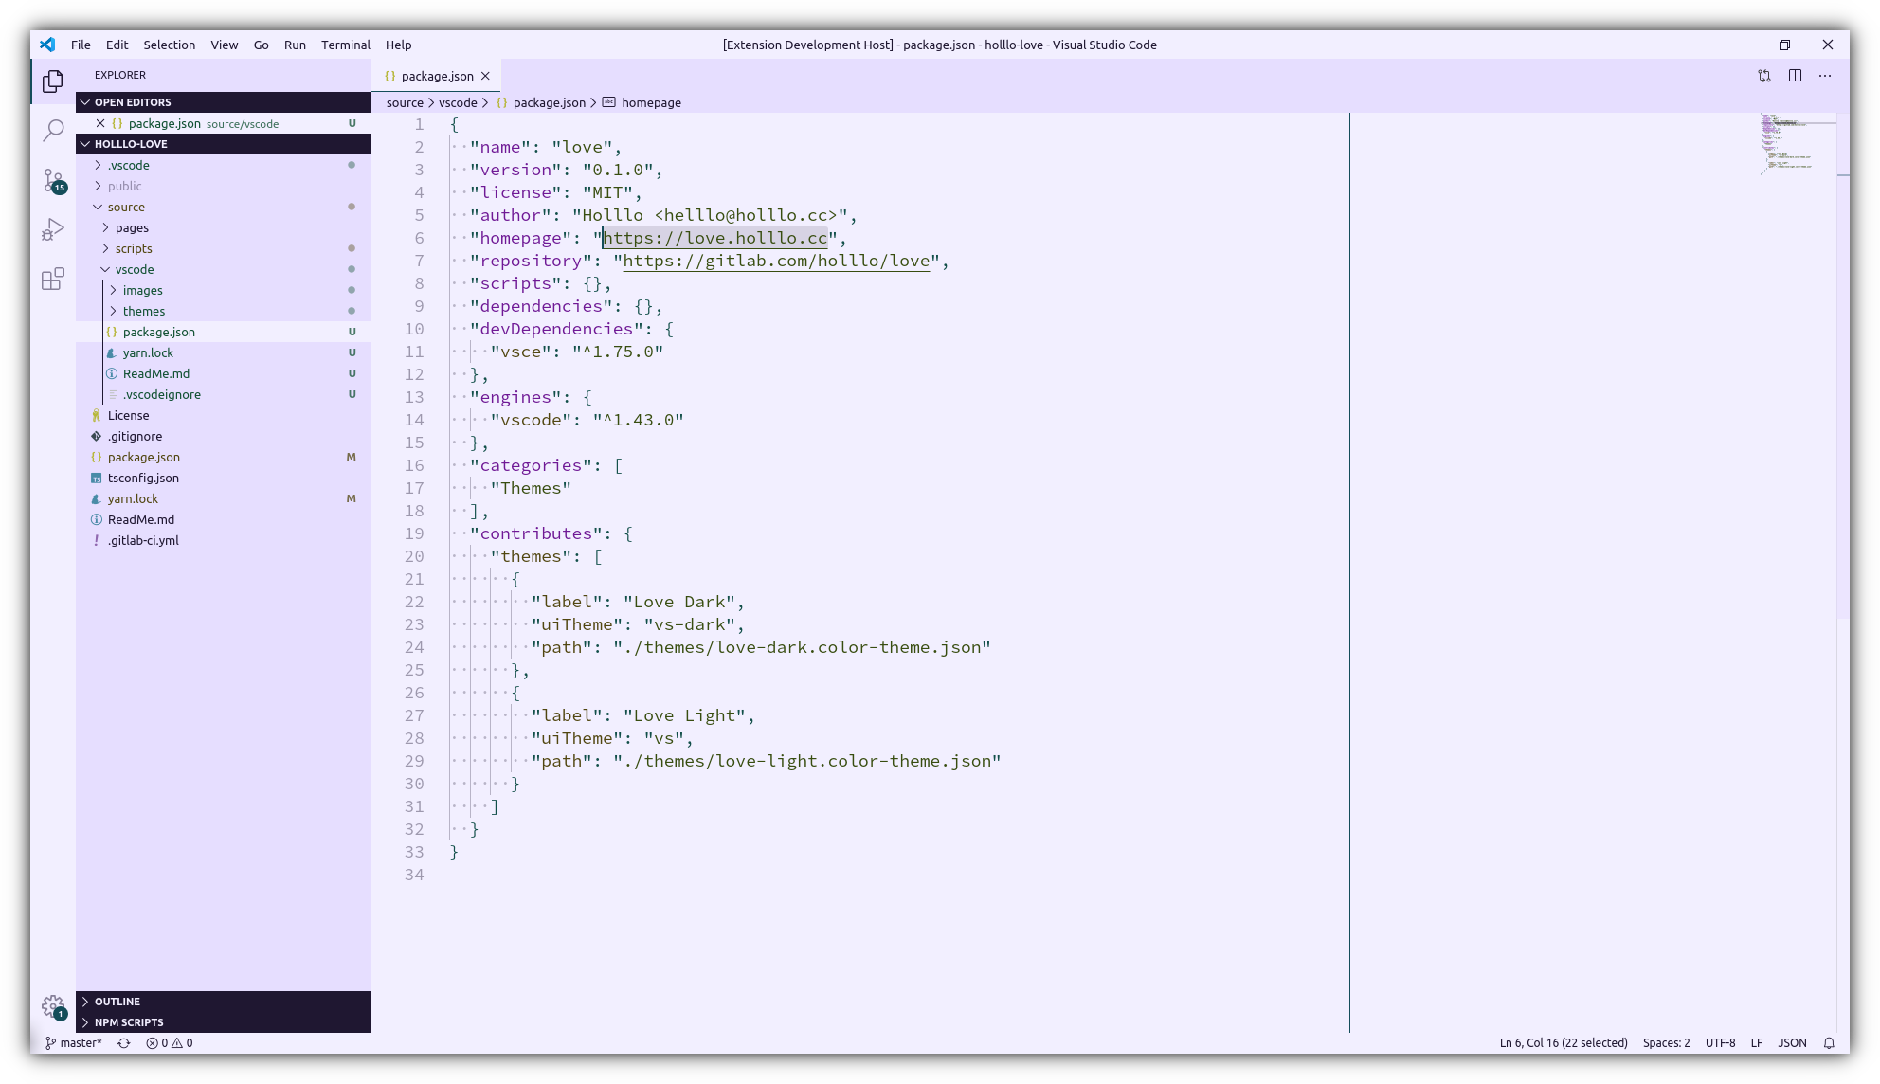Collapse the HOLLLO-LOVE folder section

click(224, 144)
